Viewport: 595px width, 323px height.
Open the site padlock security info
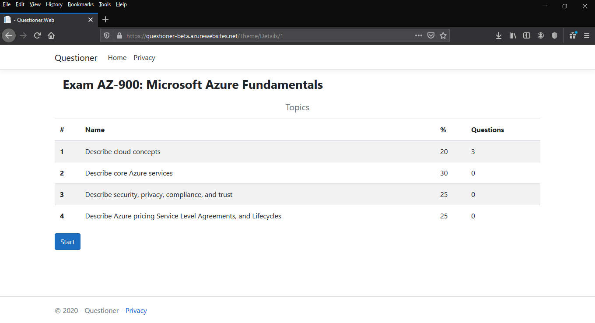coord(119,35)
